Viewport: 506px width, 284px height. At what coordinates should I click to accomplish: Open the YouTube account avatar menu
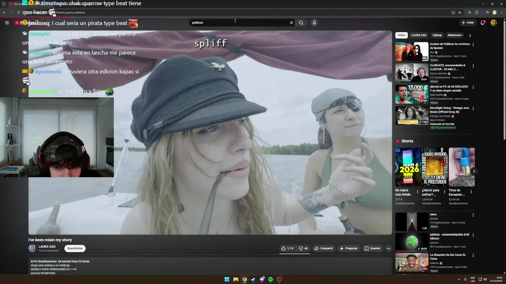[x=494, y=23]
